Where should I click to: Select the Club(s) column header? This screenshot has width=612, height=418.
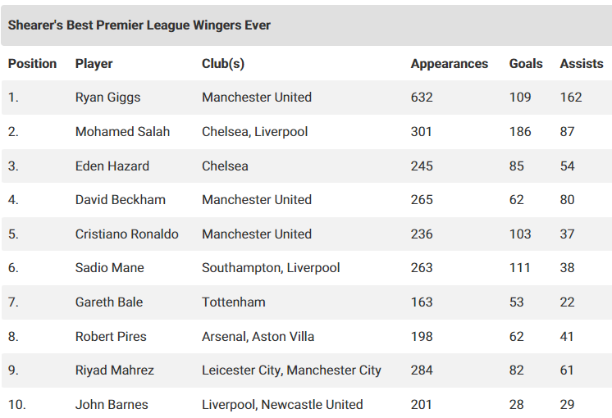pos(223,64)
